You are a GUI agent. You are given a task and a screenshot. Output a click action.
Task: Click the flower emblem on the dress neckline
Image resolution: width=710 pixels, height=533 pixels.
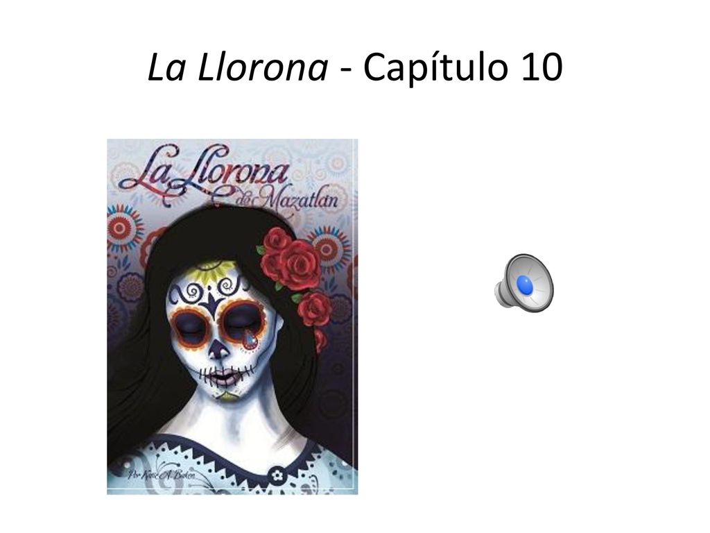point(277,475)
